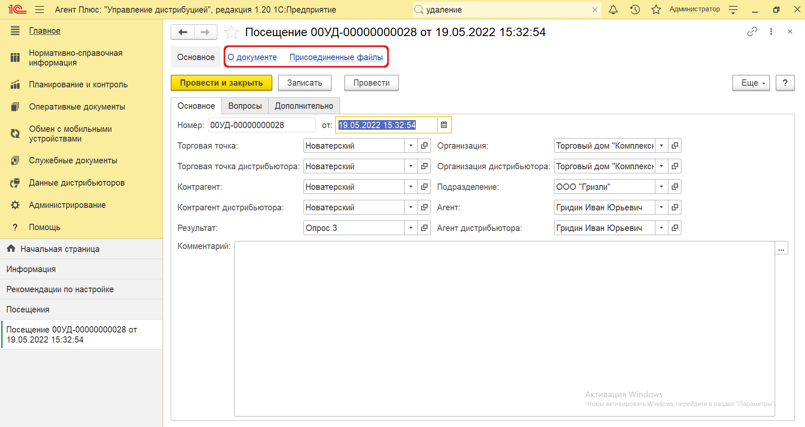Open help with question mark button
Viewport: 805px width, 427px height.
coord(785,83)
